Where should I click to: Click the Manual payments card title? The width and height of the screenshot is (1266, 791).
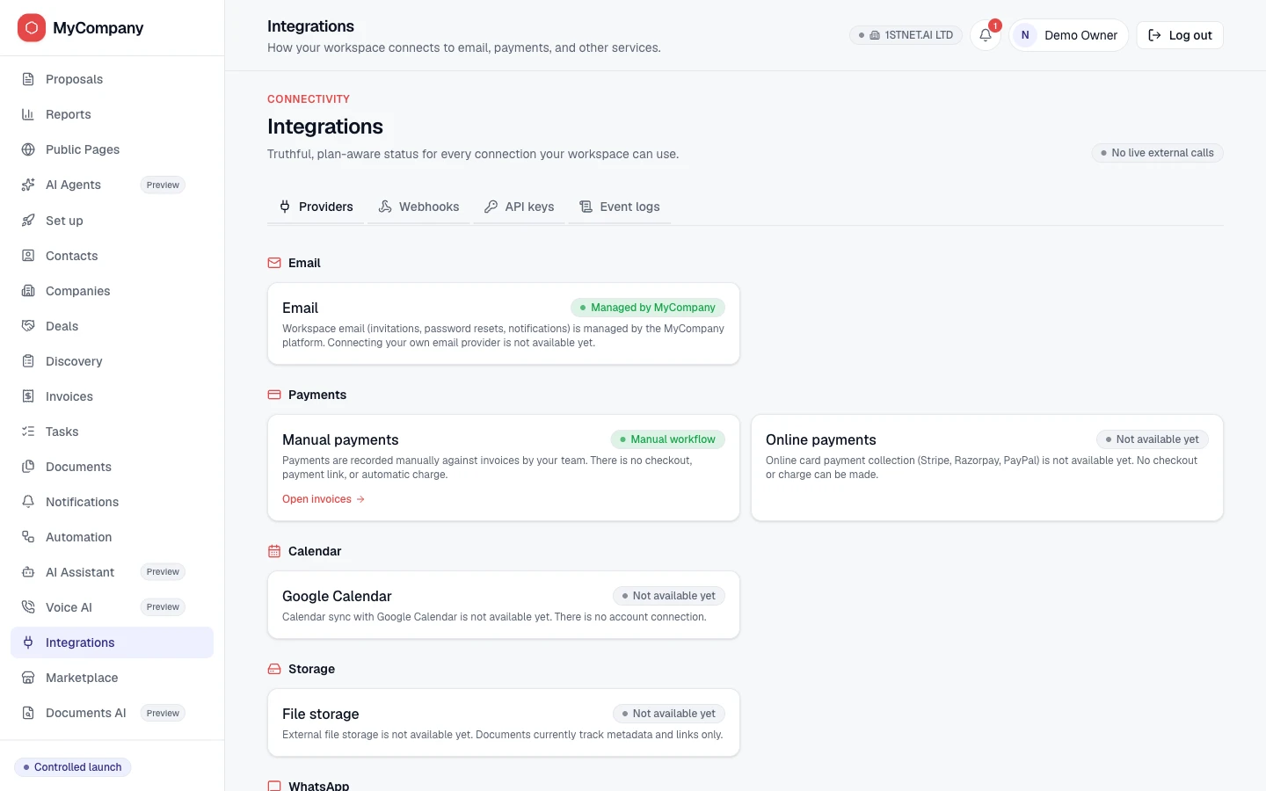coord(340,439)
